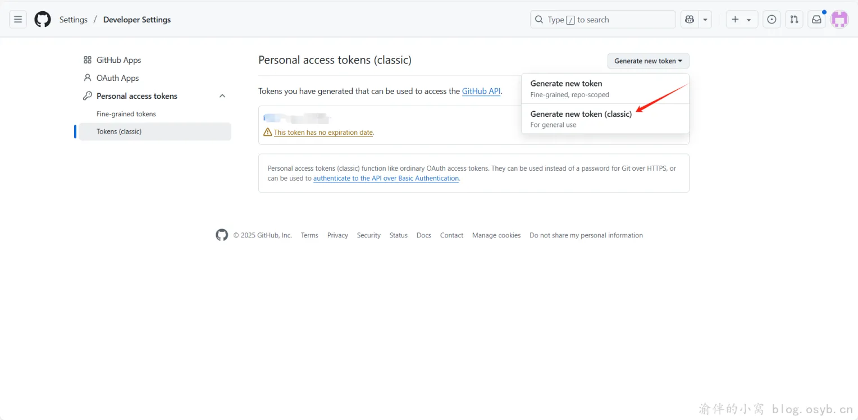Click the token has no expiration date link
Screen dimensions: 858x420
(323, 133)
